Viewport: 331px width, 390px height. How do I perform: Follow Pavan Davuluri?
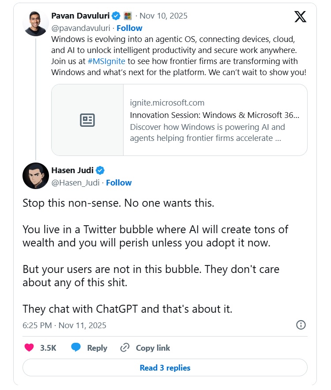pos(129,28)
